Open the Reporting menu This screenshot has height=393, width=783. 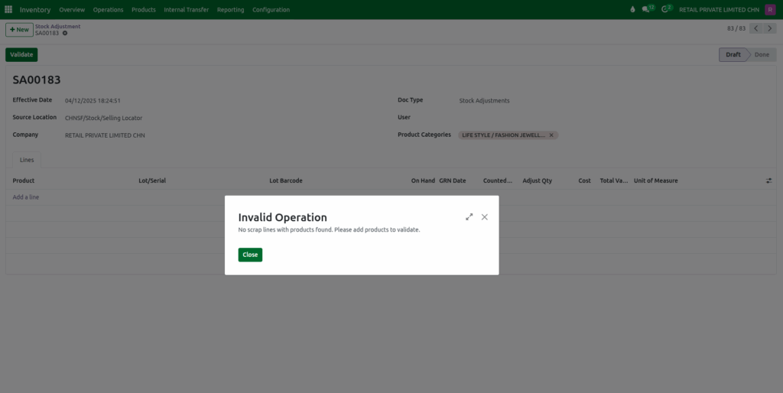[231, 9]
